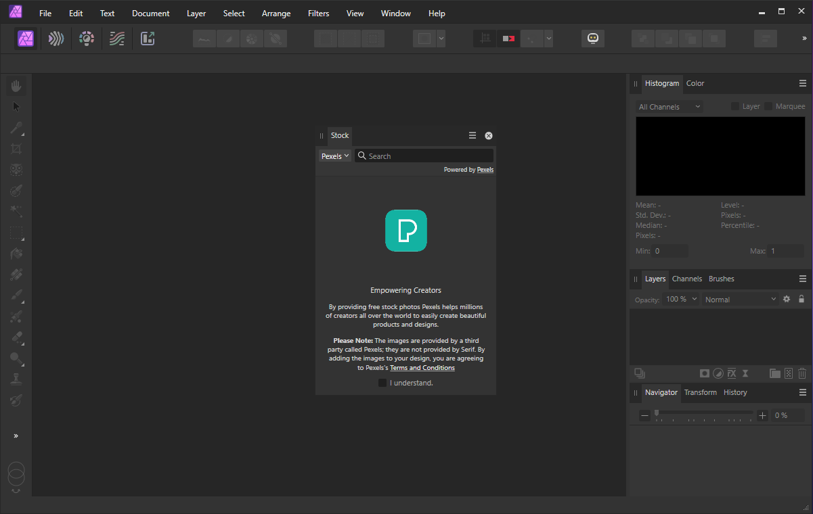The height and width of the screenshot is (514, 813).
Task: Select the Color Picker eyedropper tool
Action: (x=16, y=128)
